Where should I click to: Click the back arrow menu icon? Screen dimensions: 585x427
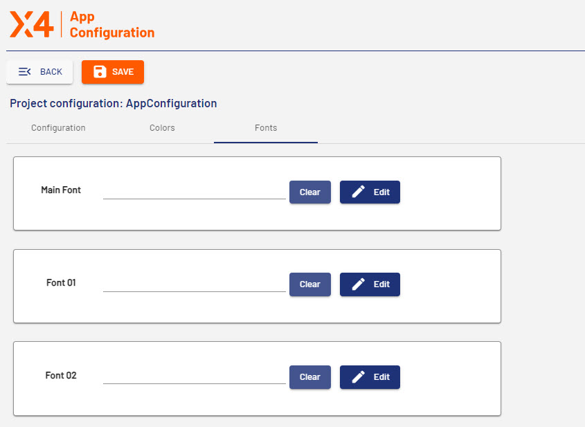[24, 72]
